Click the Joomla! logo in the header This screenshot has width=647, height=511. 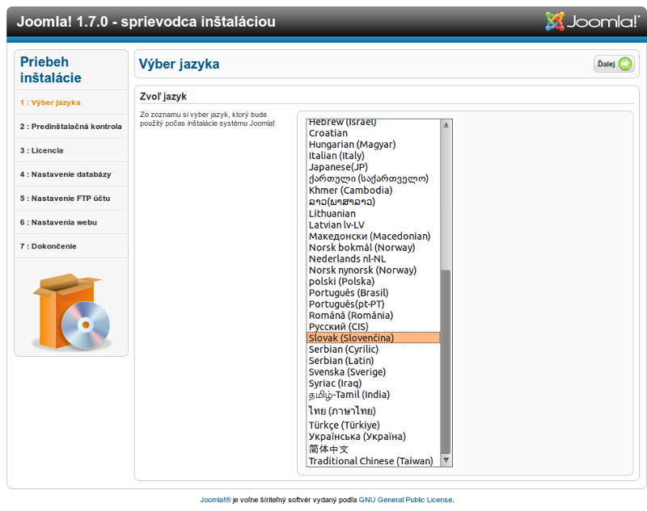592,21
